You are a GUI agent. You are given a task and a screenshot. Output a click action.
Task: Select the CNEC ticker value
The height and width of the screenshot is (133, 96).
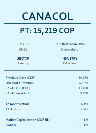(x=23, y=50)
